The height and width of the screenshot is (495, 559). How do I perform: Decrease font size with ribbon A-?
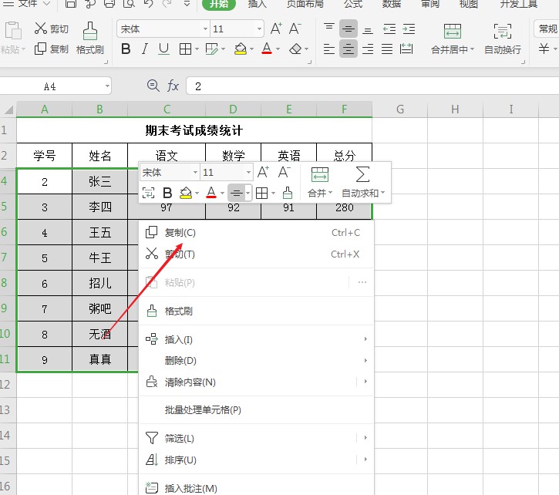(x=295, y=29)
